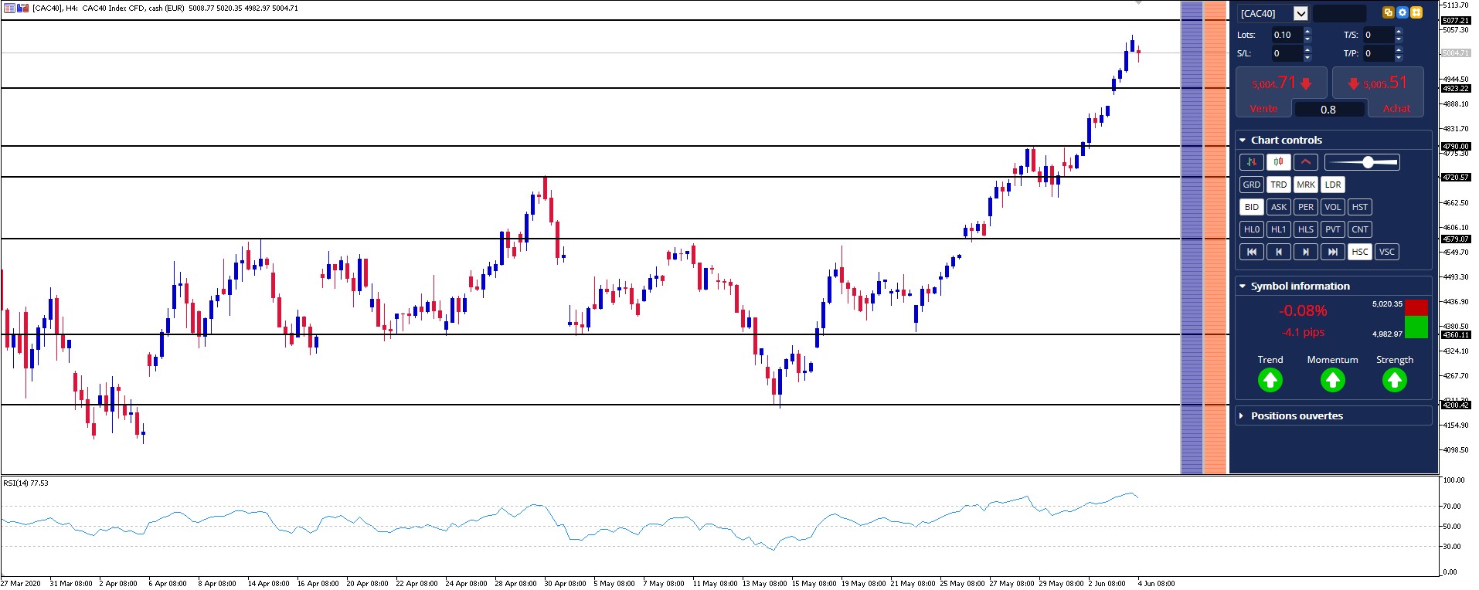Image resolution: width=1479 pixels, height=590 pixels.
Task: Toggle the GRD grid display
Action: tap(1251, 185)
